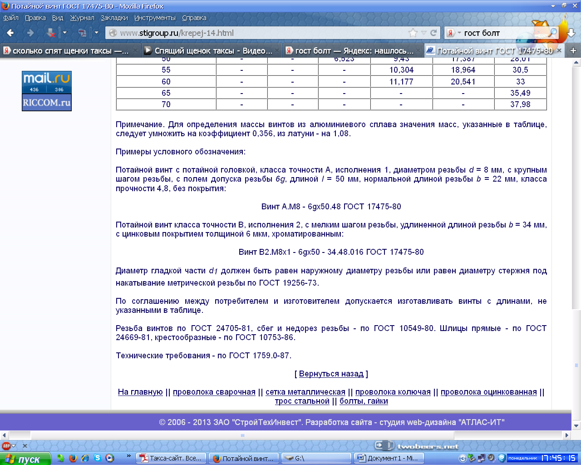Expand hidden tray icons arrow
Image resolution: width=581 pixels, height=465 pixels.
pyautogui.click(x=463, y=458)
